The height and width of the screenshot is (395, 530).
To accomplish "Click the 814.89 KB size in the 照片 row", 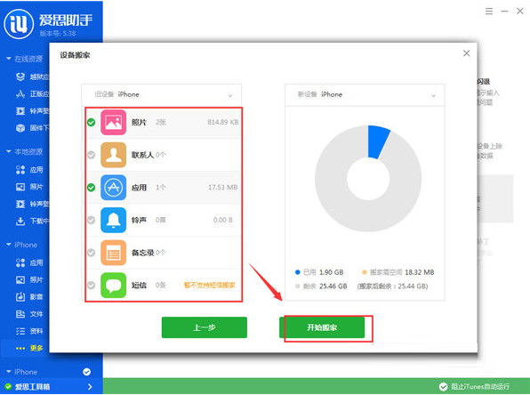I will (x=222, y=122).
